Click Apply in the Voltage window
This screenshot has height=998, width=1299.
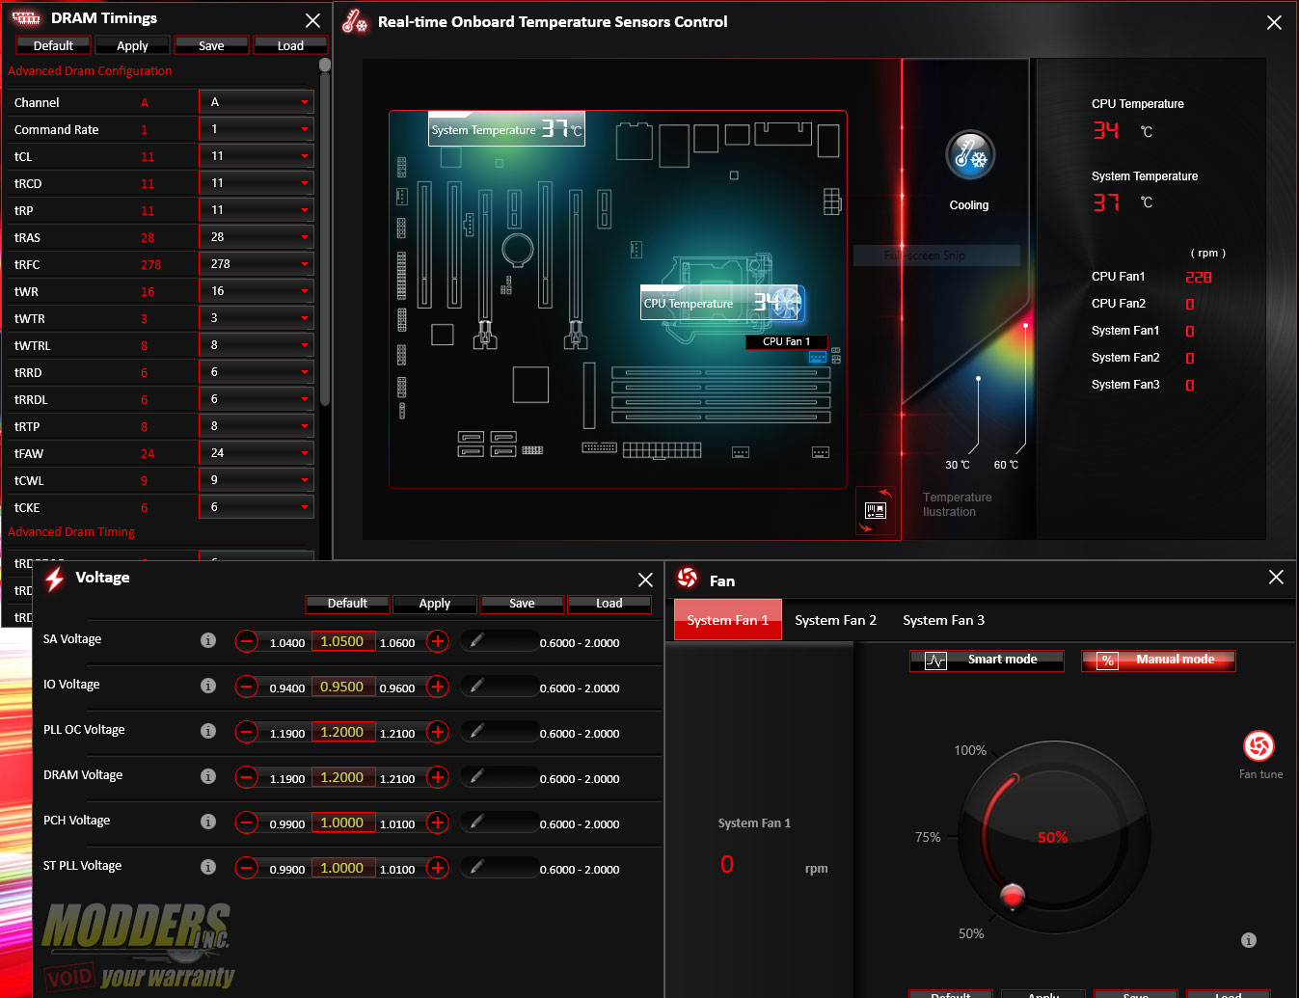pyautogui.click(x=435, y=604)
